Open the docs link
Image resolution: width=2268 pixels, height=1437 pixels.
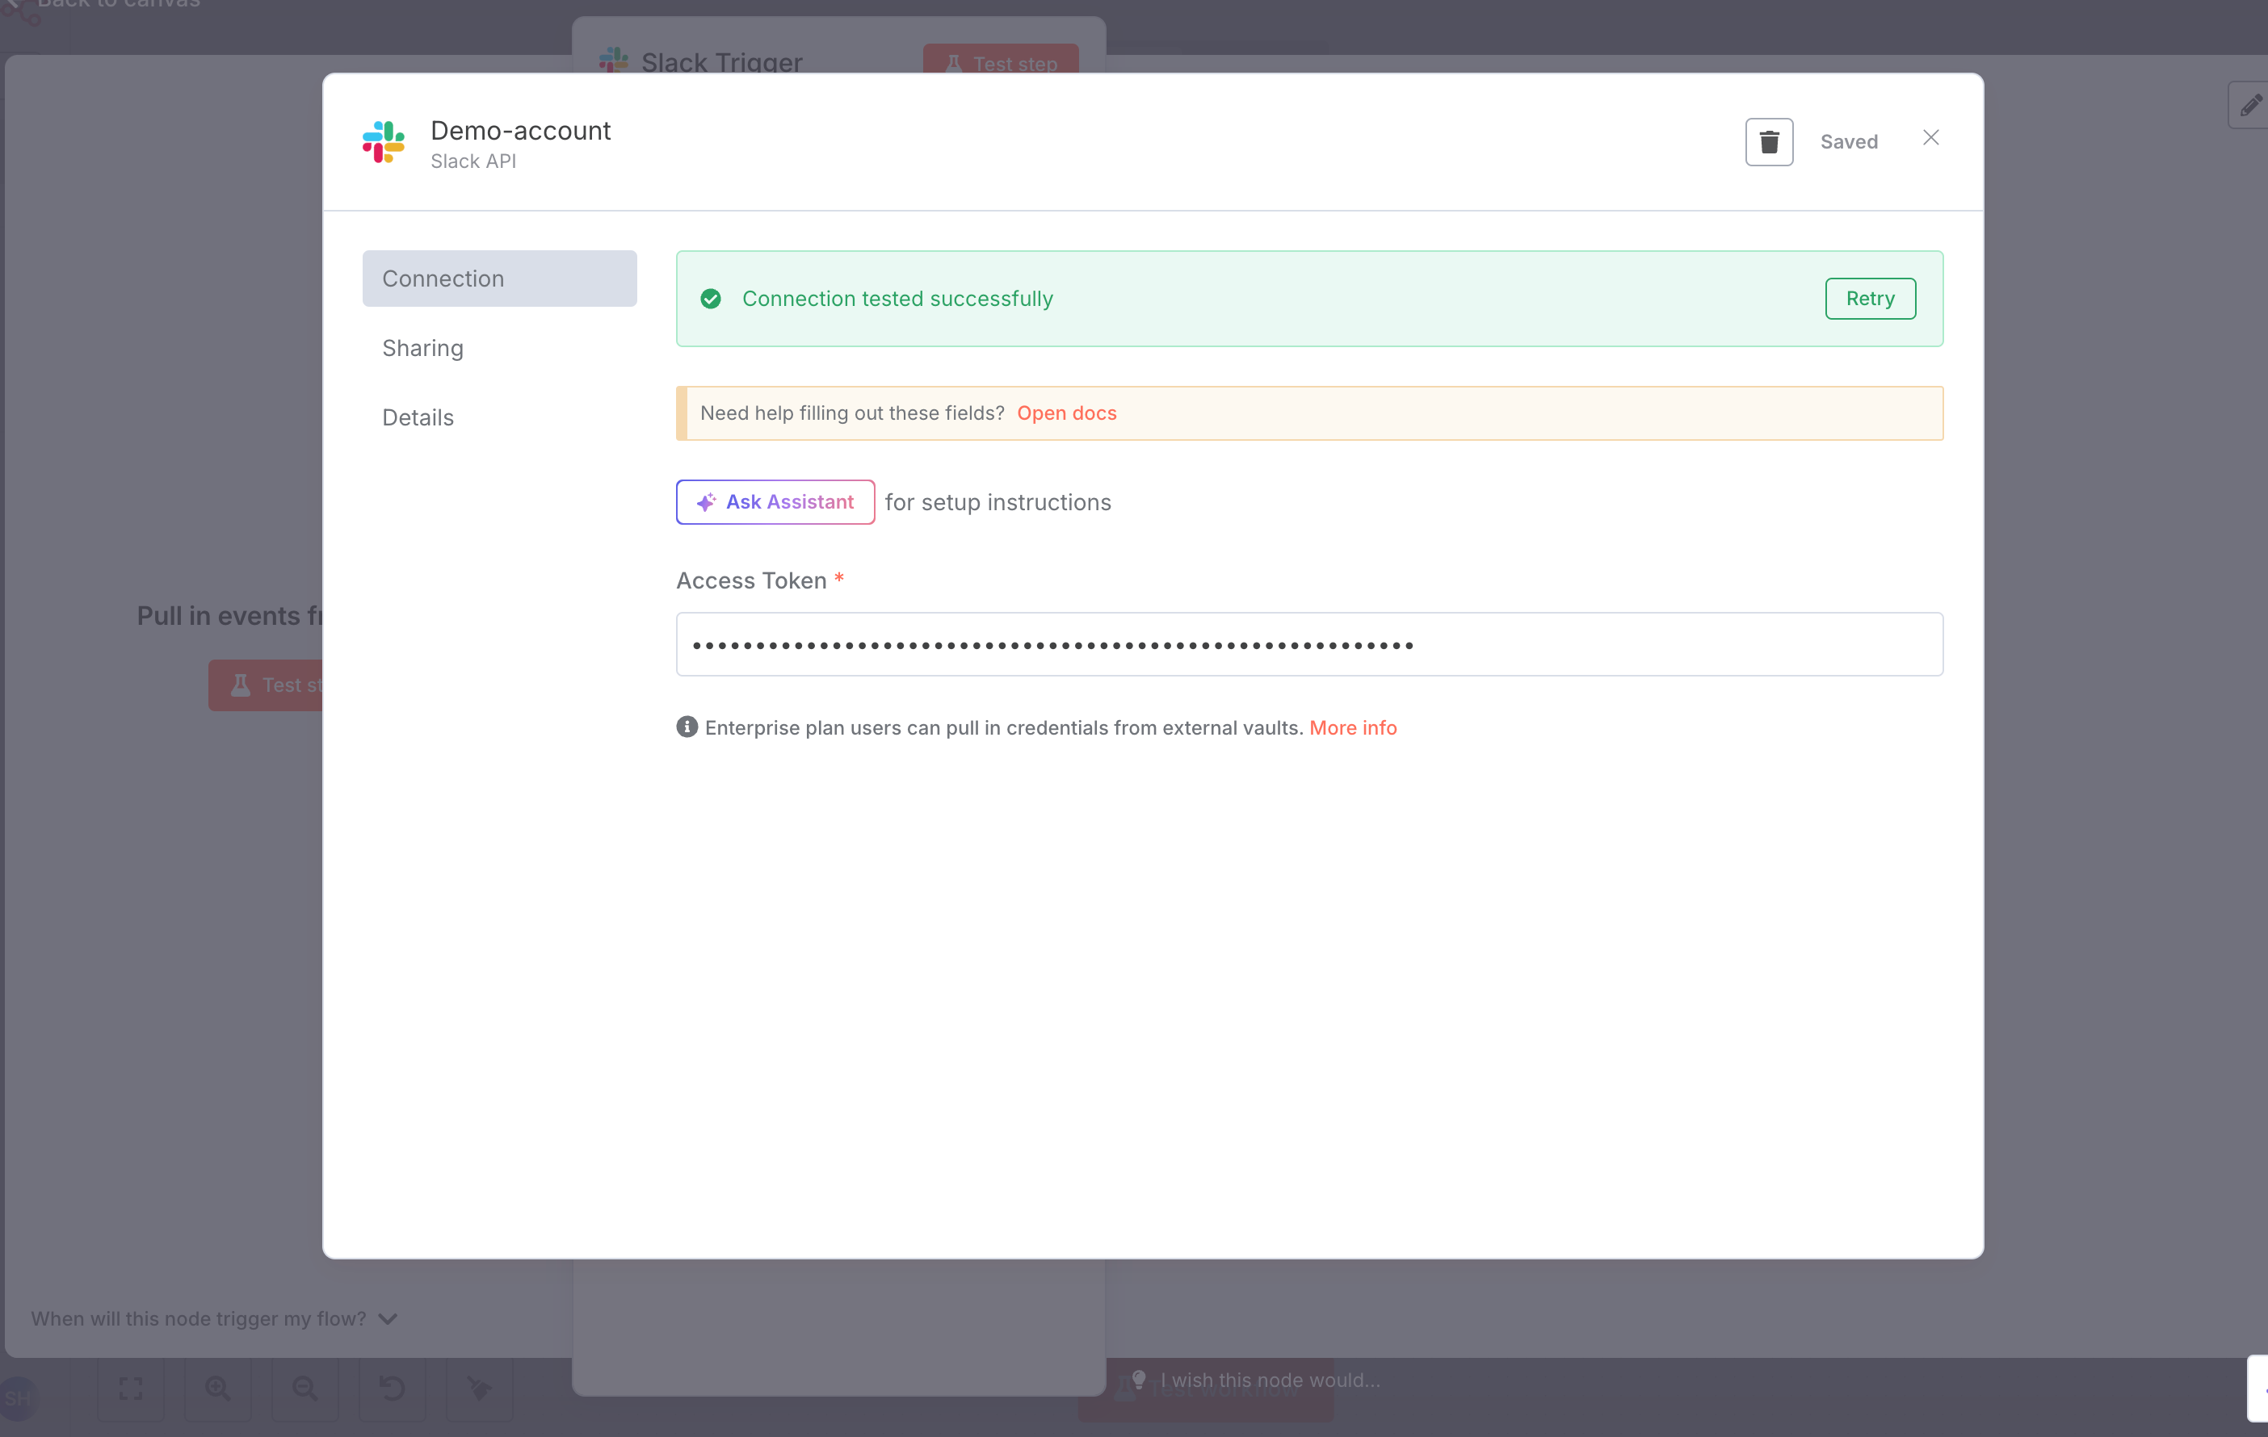1066,413
